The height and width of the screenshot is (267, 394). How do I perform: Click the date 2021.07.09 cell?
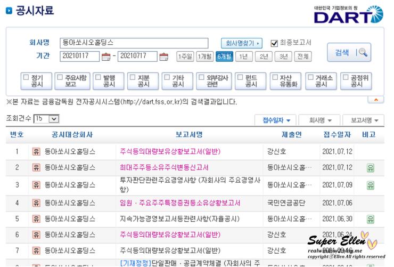(x=337, y=185)
